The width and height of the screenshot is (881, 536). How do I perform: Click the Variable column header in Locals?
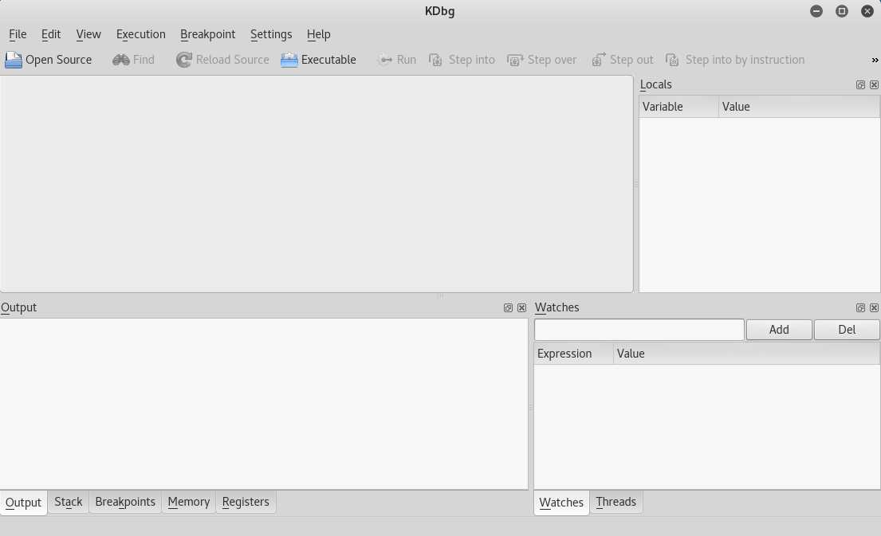(x=678, y=107)
